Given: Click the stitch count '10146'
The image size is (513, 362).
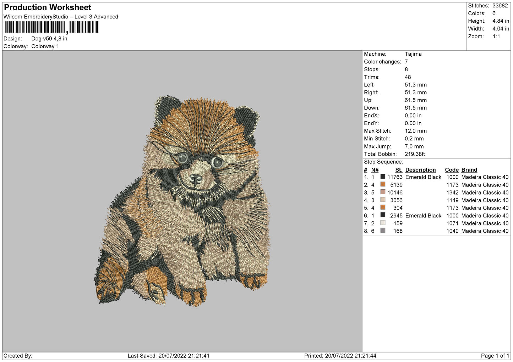Looking at the screenshot, I should [395, 193].
